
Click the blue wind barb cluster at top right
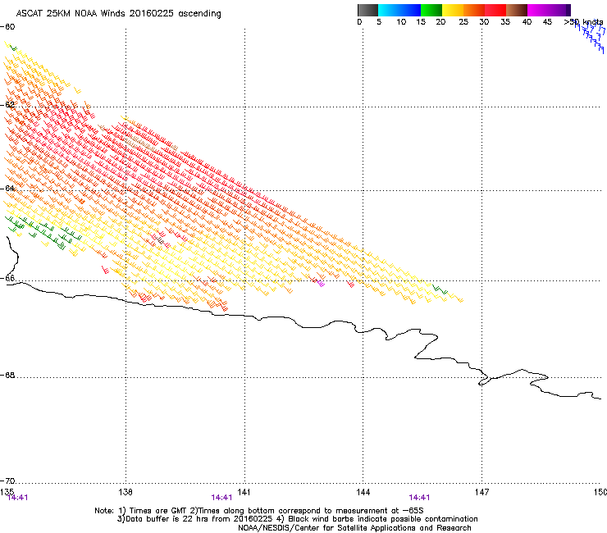[x=590, y=36]
